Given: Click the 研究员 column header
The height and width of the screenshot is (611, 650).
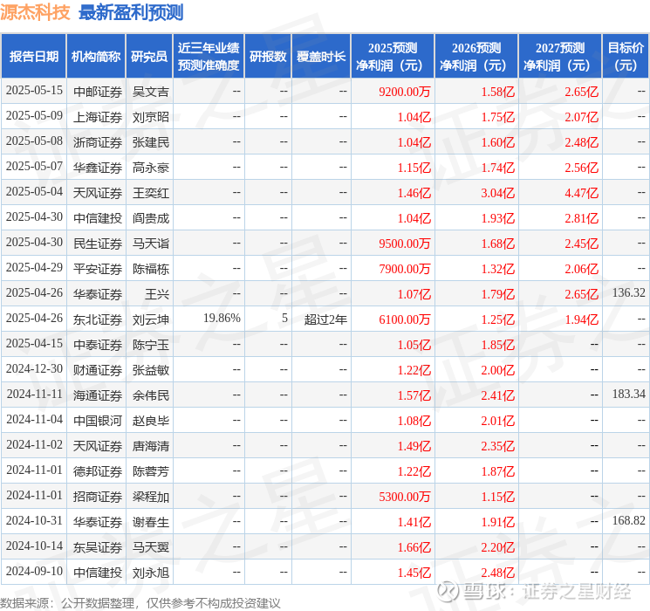Looking at the screenshot, I should click(x=149, y=57).
